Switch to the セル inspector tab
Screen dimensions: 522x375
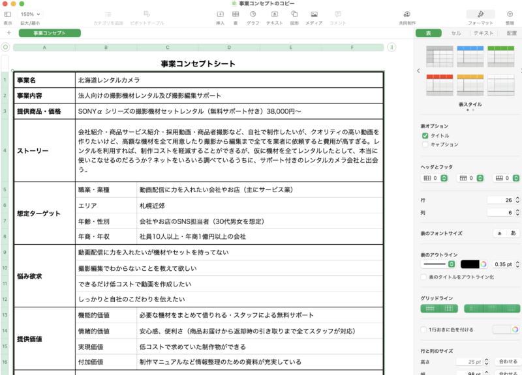pos(455,33)
